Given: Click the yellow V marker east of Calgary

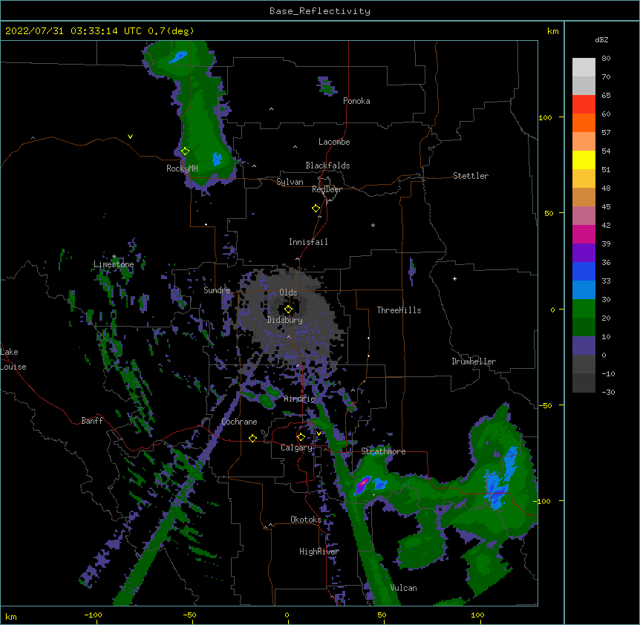Looking at the screenshot, I should pyautogui.click(x=319, y=433).
